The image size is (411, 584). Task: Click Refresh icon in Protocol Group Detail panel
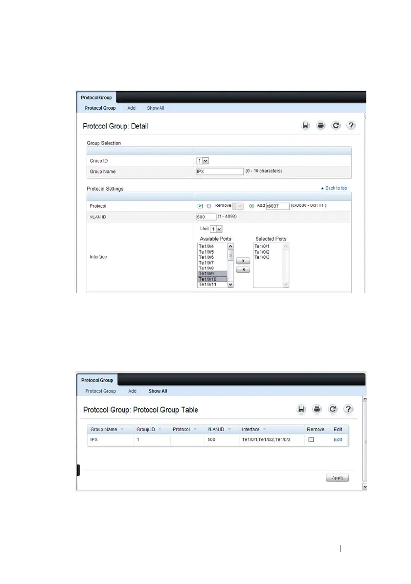(336, 126)
